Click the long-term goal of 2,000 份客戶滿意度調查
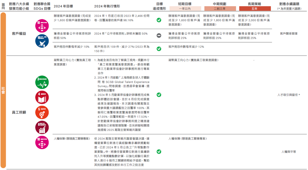The width and height of the screenshot is (308, 170). (x=254, y=20)
